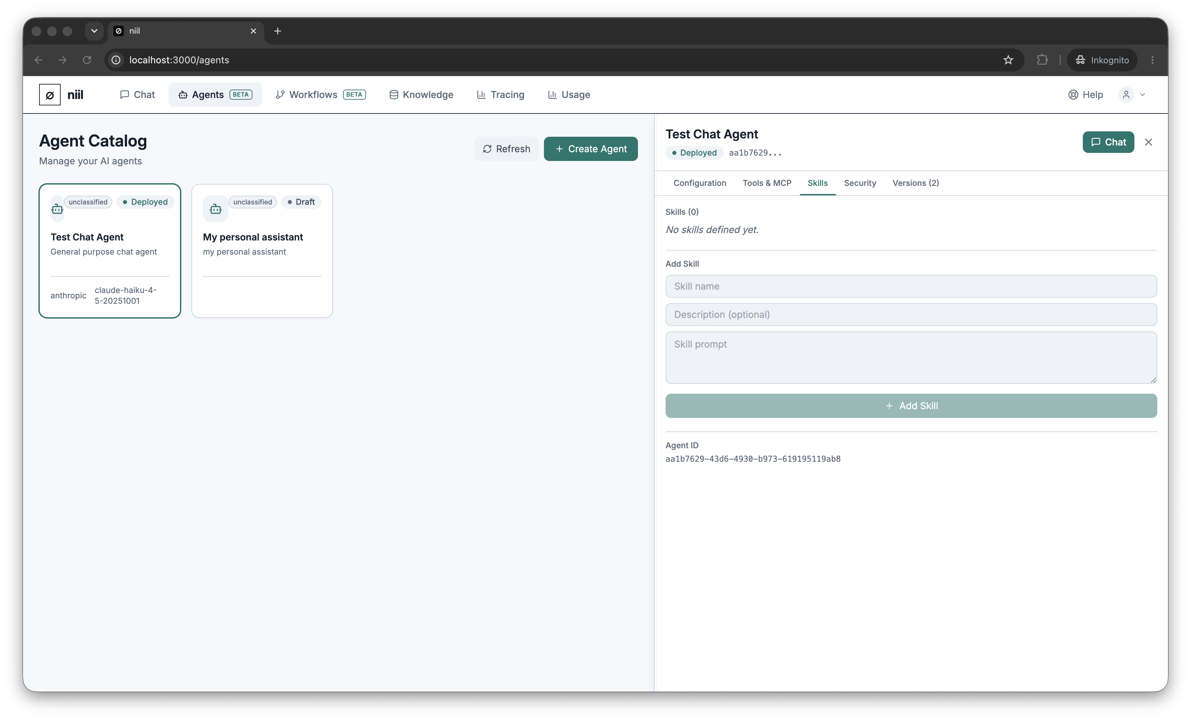The width and height of the screenshot is (1191, 720).
Task: Reload the page with browser refresh icon
Action: click(x=87, y=60)
